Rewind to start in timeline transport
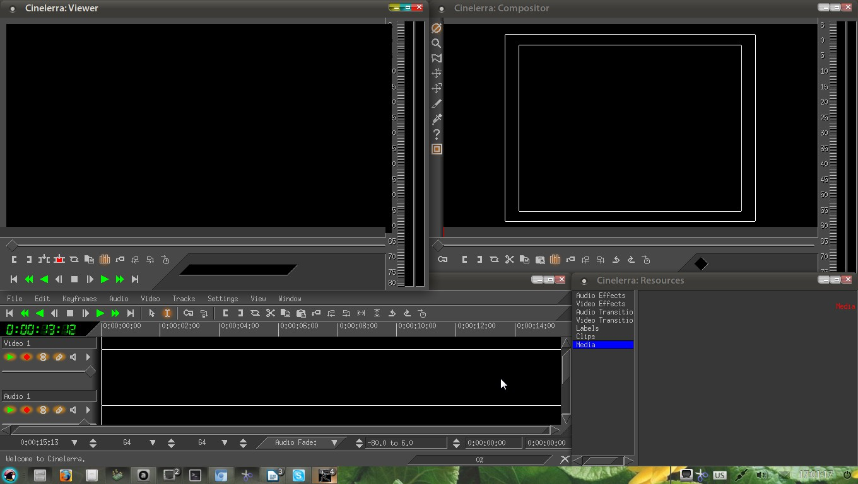The width and height of the screenshot is (858, 484). tap(9, 313)
